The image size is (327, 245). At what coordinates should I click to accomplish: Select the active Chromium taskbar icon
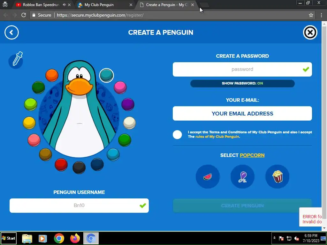91,238
